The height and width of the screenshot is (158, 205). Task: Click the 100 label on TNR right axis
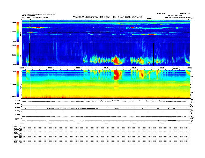click(193, 76)
